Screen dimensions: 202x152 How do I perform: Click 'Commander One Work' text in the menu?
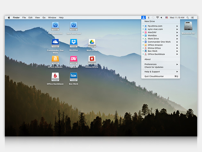(x=159, y=42)
